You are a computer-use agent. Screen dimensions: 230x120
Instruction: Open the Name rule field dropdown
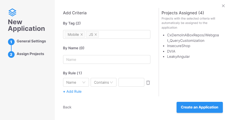tap(76, 82)
